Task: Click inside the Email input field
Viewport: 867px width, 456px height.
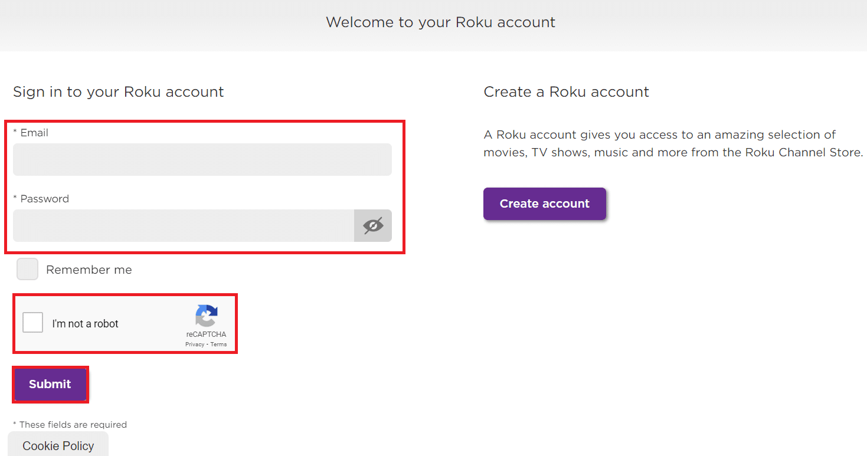Action: point(202,159)
